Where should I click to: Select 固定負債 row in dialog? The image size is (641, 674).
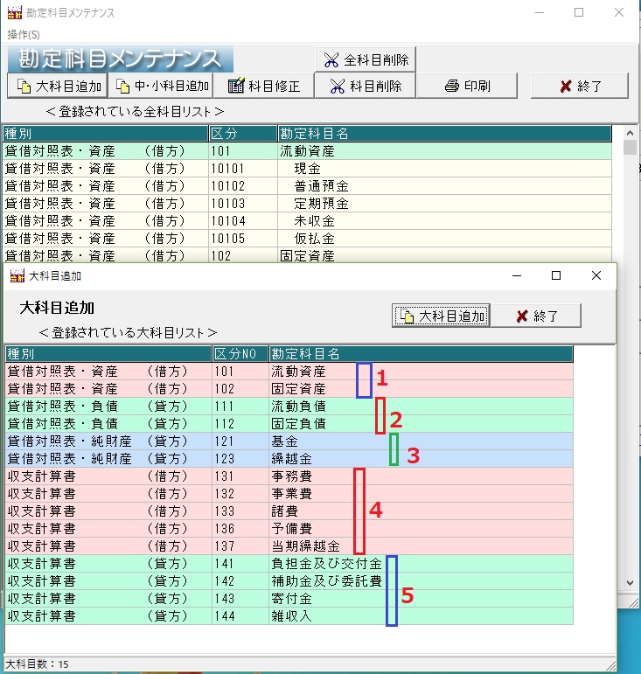[289, 424]
